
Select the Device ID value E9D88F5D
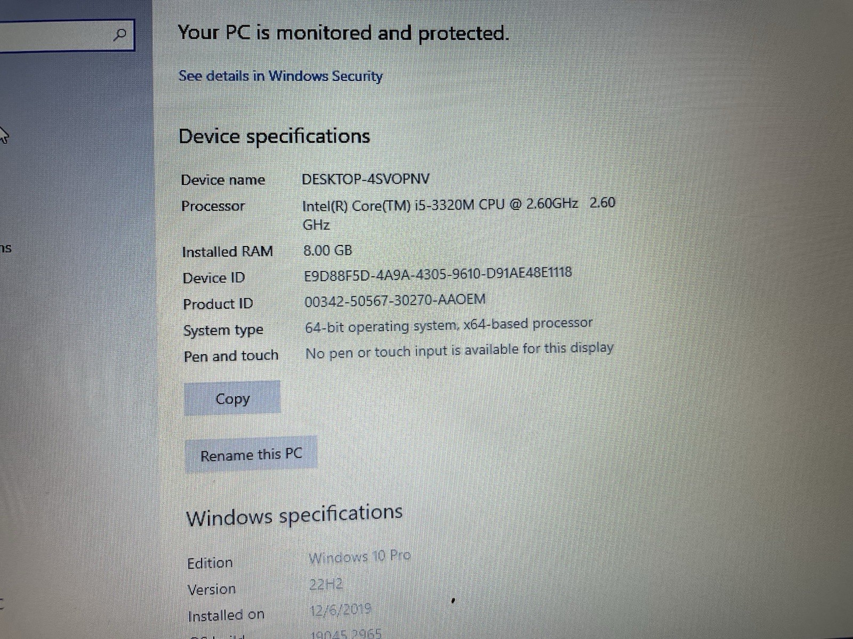[438, 274]
